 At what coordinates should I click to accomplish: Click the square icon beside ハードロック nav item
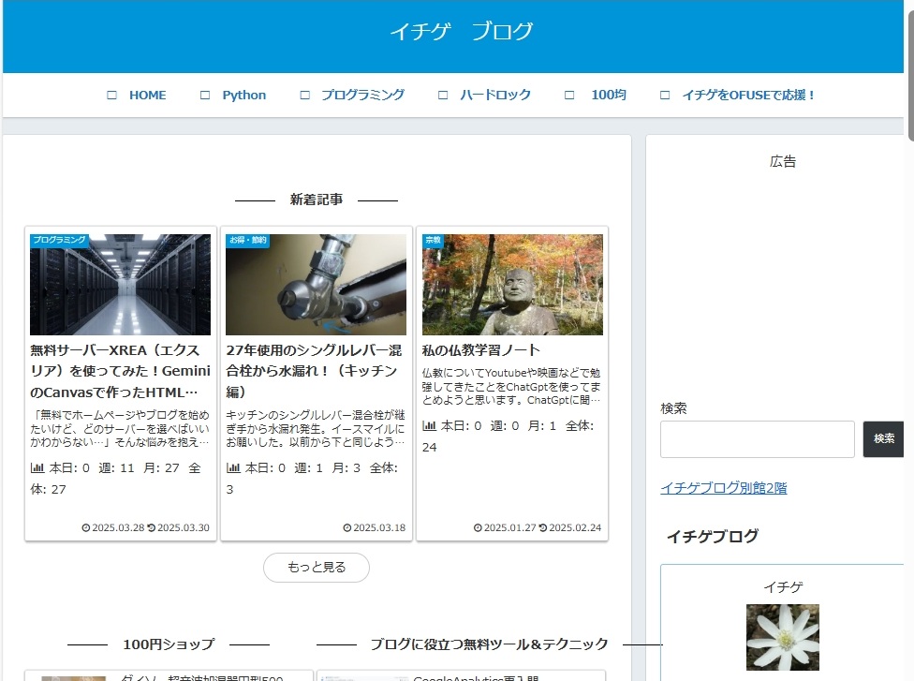(x=441, y=95)
